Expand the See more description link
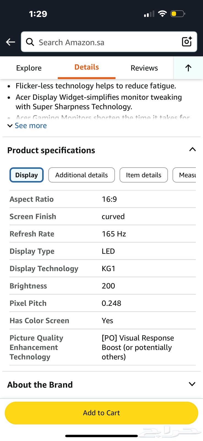 (x=27, y=126)
